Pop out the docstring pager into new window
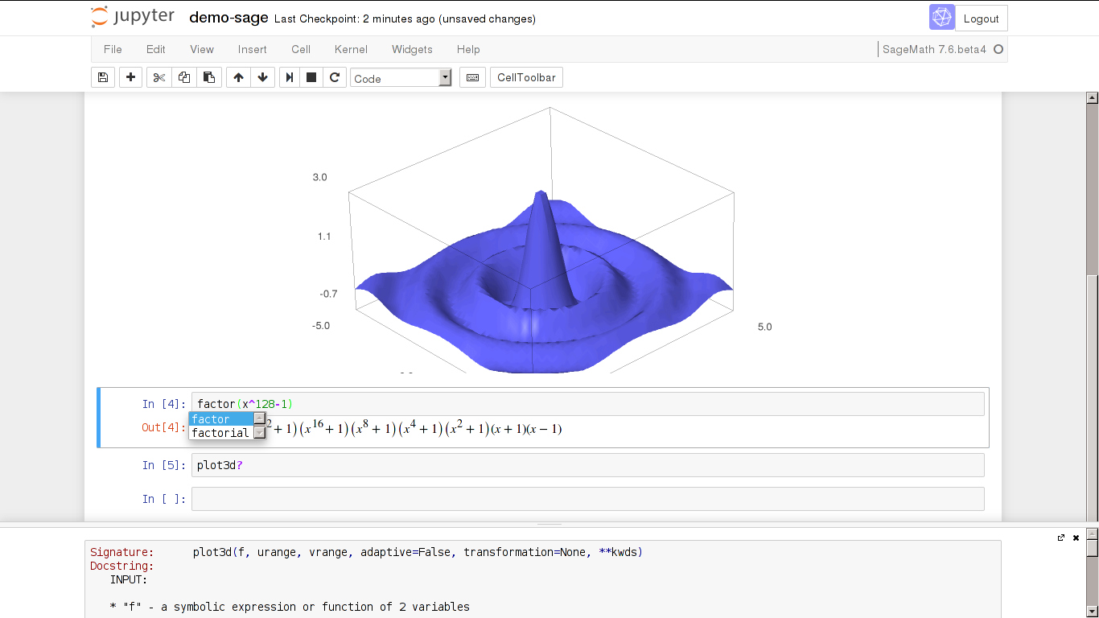1099x618 pixels. click(1061, 538)
